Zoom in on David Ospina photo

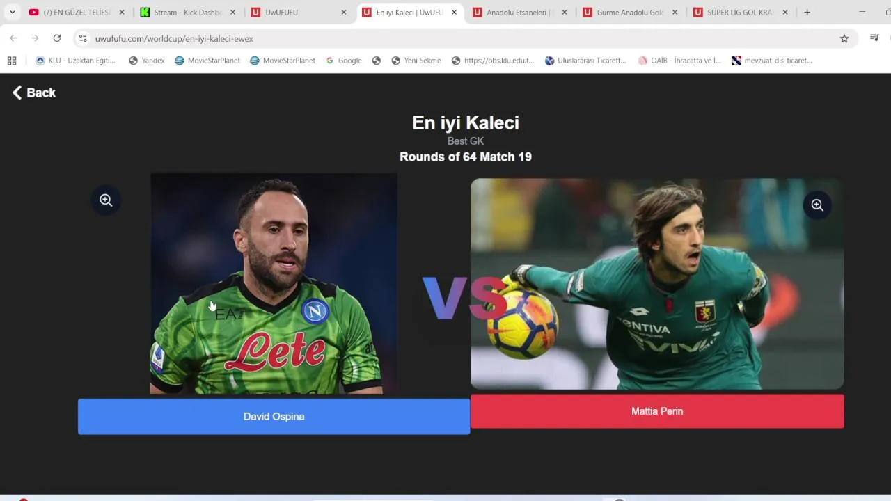[106, 200]
